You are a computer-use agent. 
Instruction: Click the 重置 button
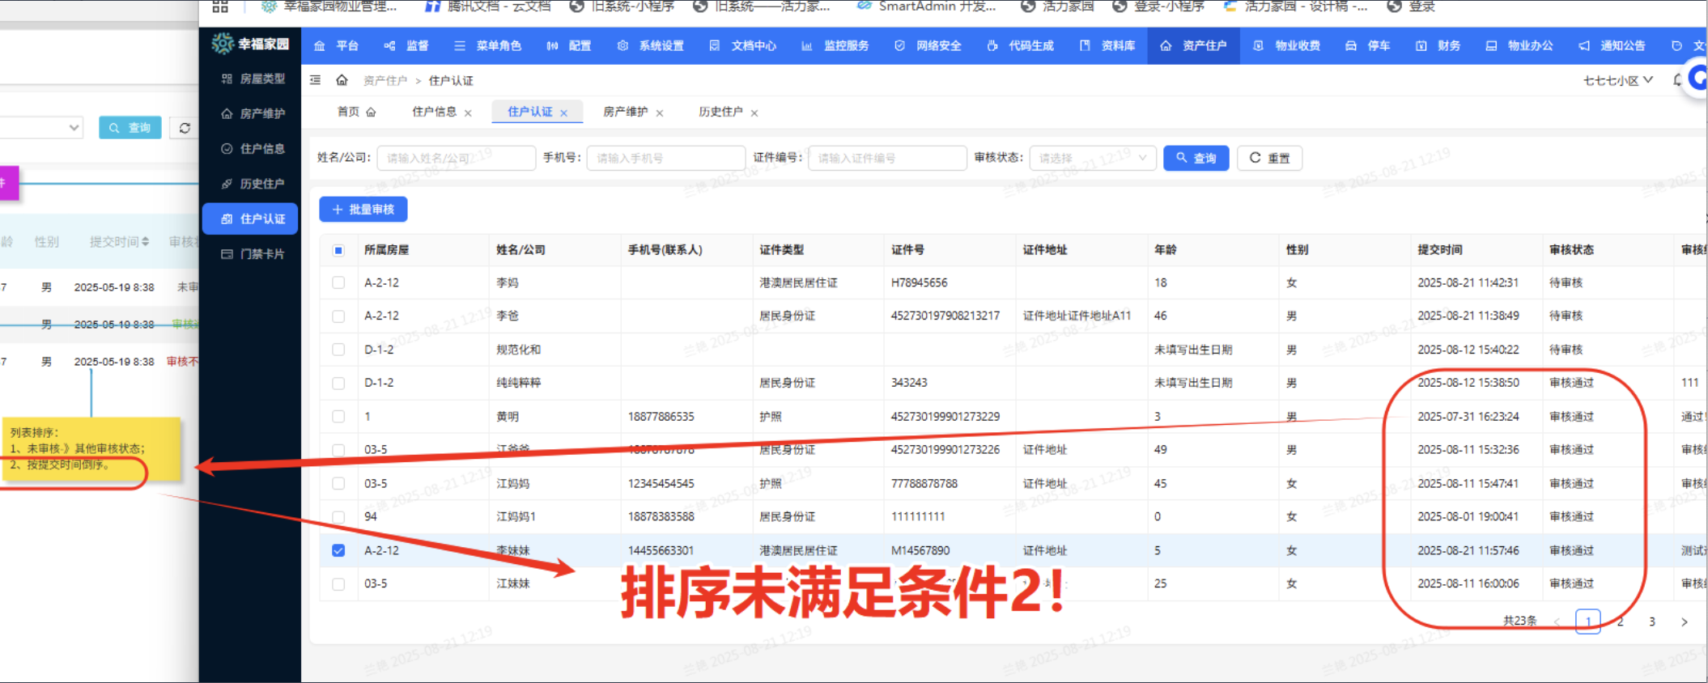(x=1269, y=158)
